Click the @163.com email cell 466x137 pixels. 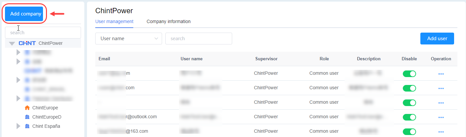123,131
